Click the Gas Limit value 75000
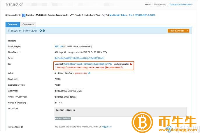200x133 pixels. [57, 79]
